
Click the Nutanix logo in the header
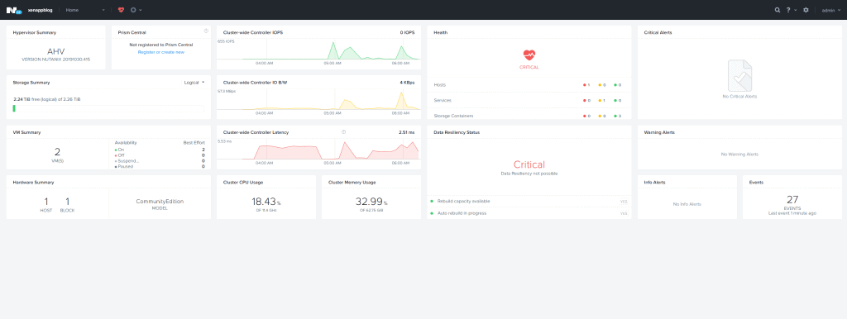click(13, 10)
